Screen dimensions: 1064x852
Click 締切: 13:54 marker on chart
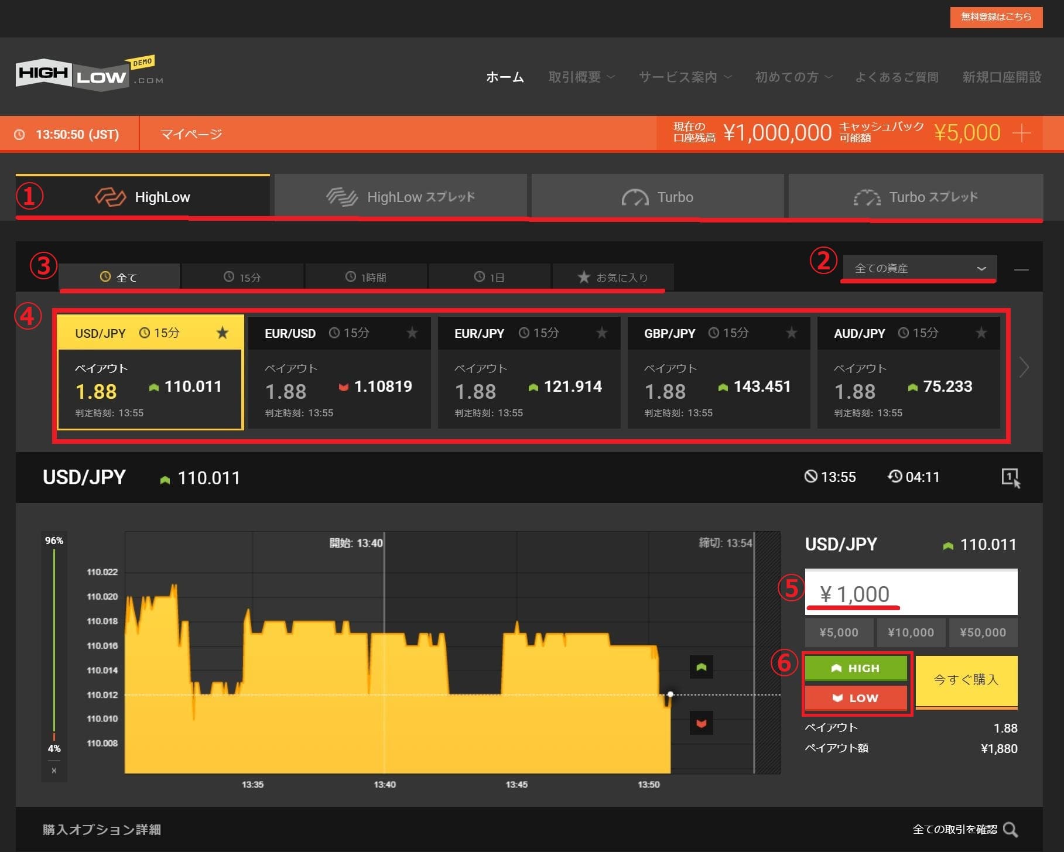point(725,543)
